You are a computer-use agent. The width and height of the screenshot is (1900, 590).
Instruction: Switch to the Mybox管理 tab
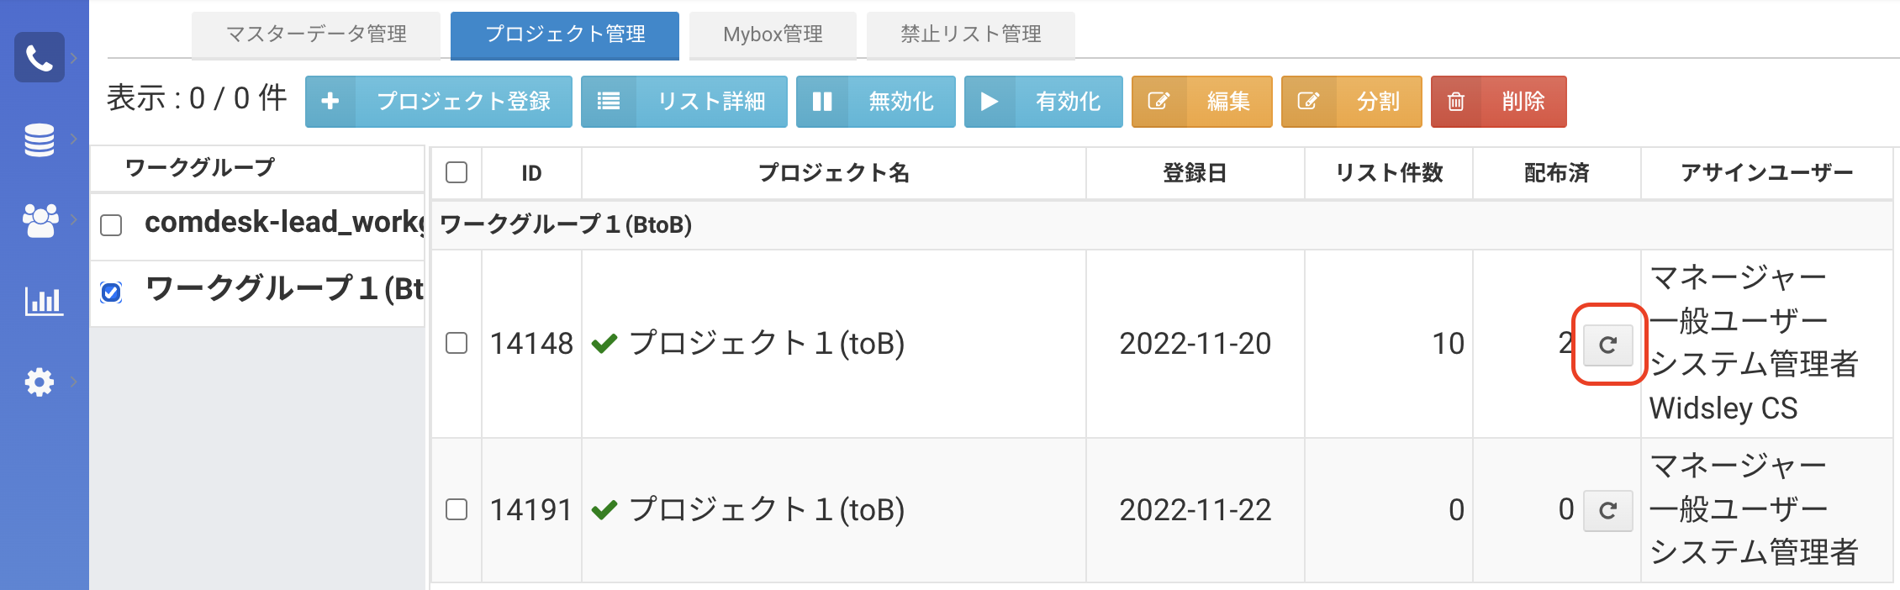[x=773, y=34]
